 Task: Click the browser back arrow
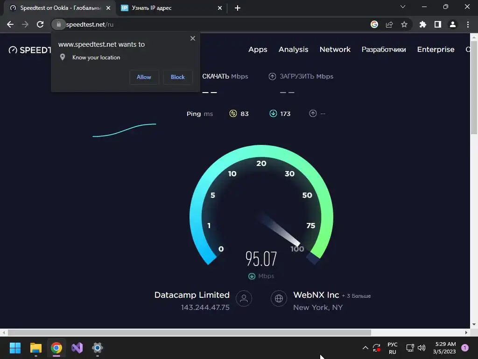click(10, 24)
